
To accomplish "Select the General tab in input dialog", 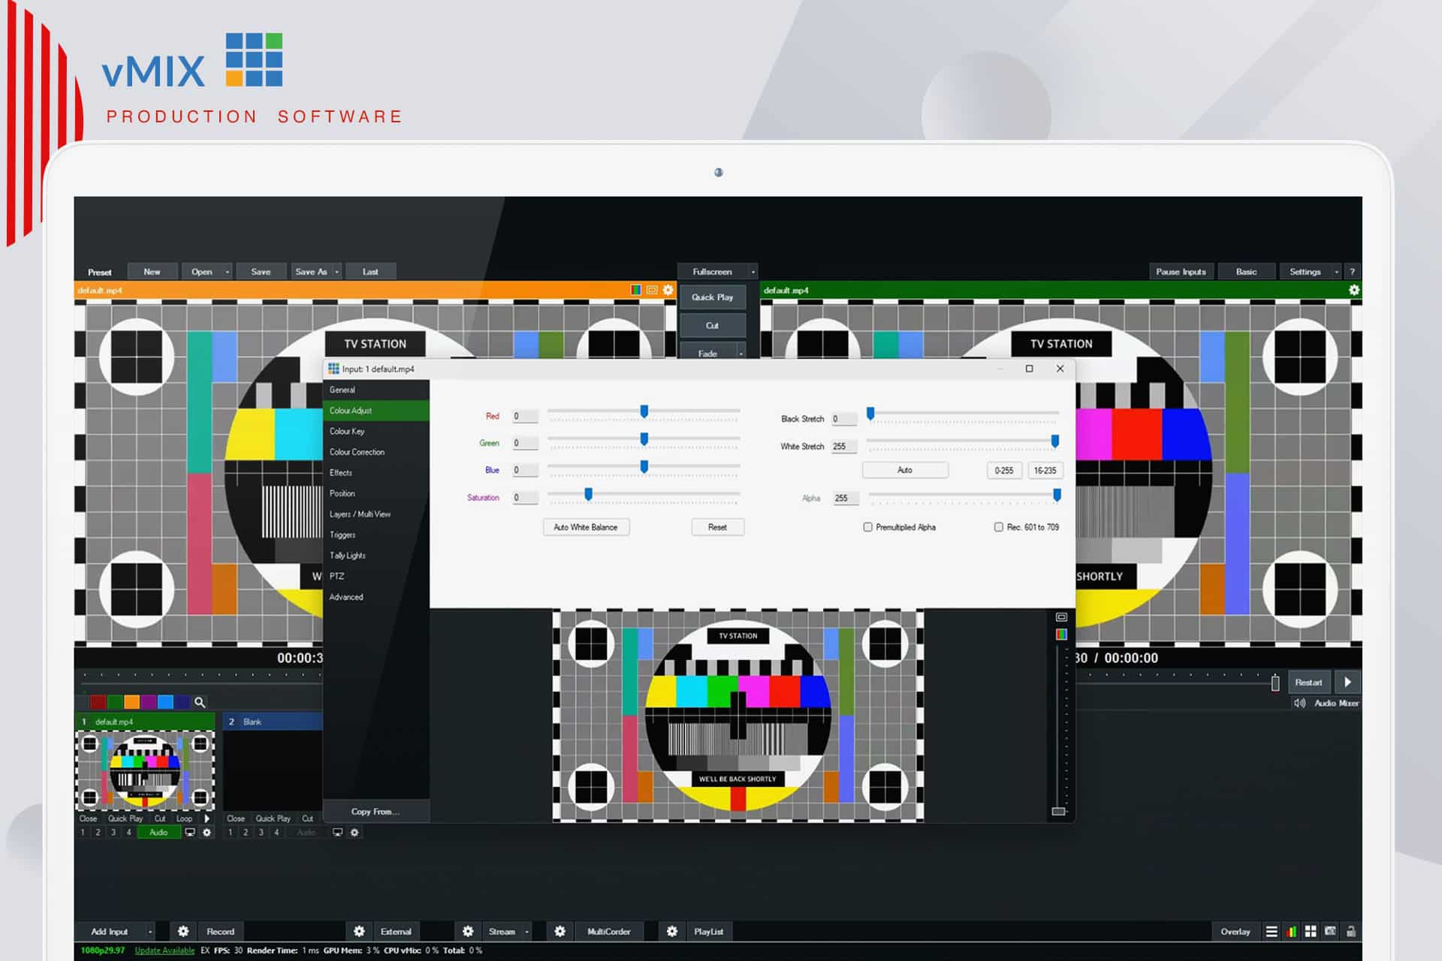I will pyautogui.click(x=376, y=390).
